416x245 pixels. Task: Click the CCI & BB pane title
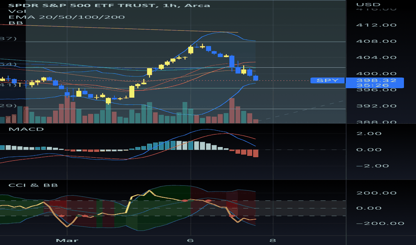[33, 185]
